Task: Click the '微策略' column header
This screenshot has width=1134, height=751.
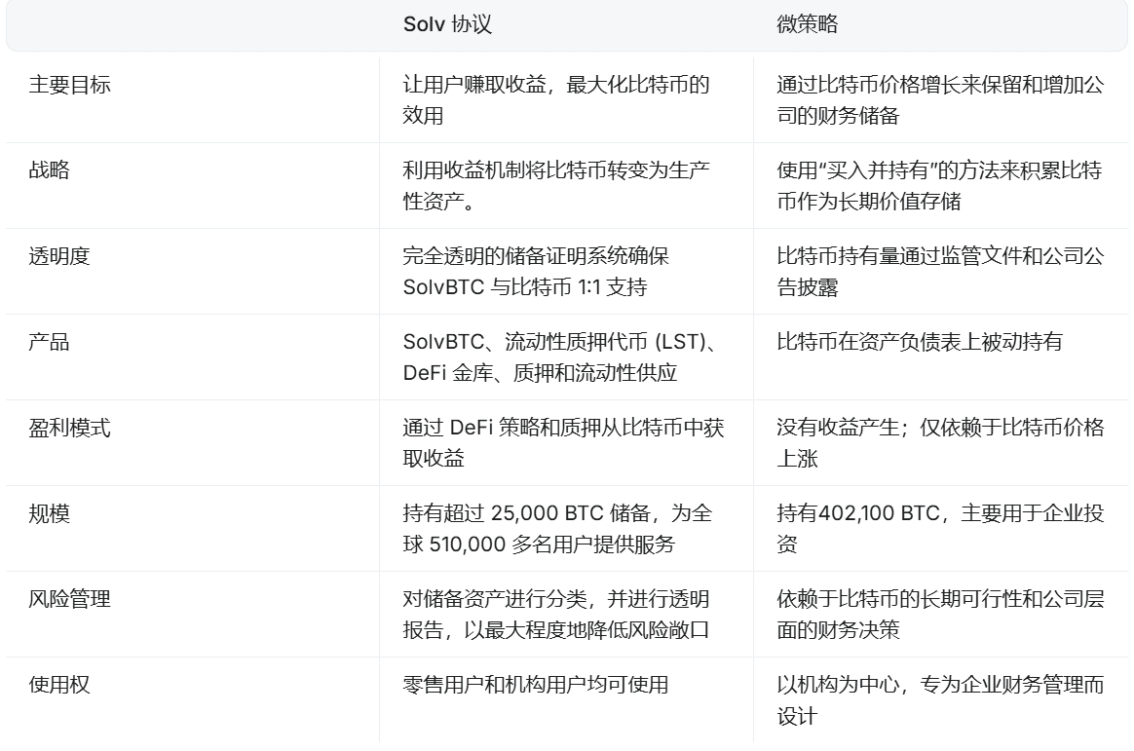Action: [807, 24]
